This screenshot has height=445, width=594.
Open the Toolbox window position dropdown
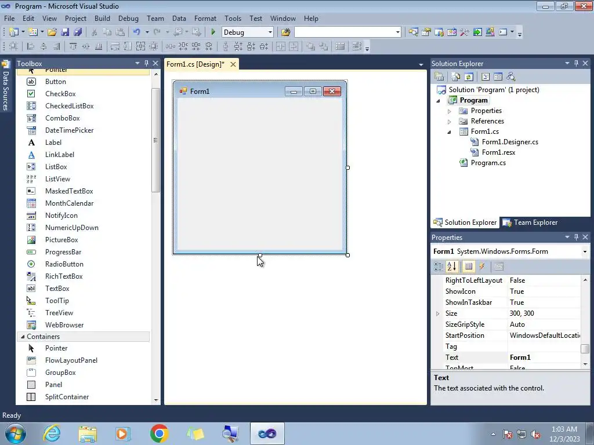click(x=137, y=63)
